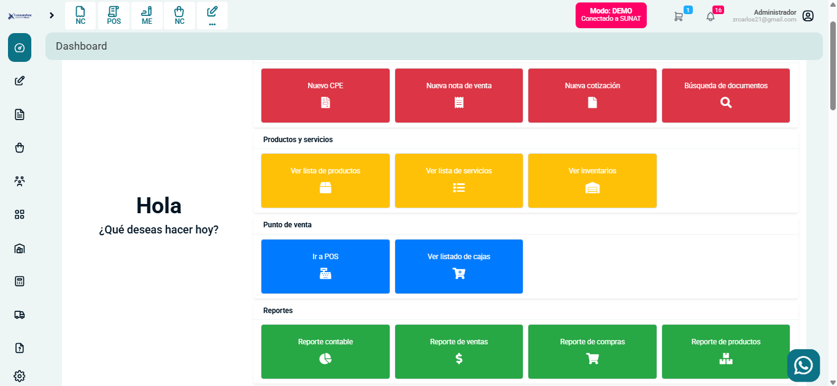Image resolution: width=837 pixels, height=386 pixels.
Task: Click the Nuevo CPE tile
Action: tap(325, 96)
